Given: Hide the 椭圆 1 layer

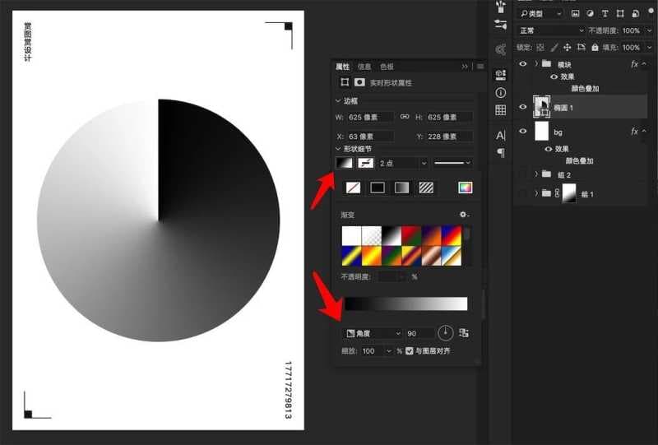Looking at the screenshot, I should (523, 107).
